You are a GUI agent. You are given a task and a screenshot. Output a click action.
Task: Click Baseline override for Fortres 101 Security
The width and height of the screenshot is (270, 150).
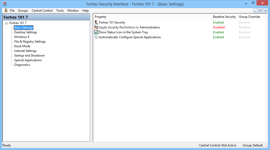click(244, 22)
